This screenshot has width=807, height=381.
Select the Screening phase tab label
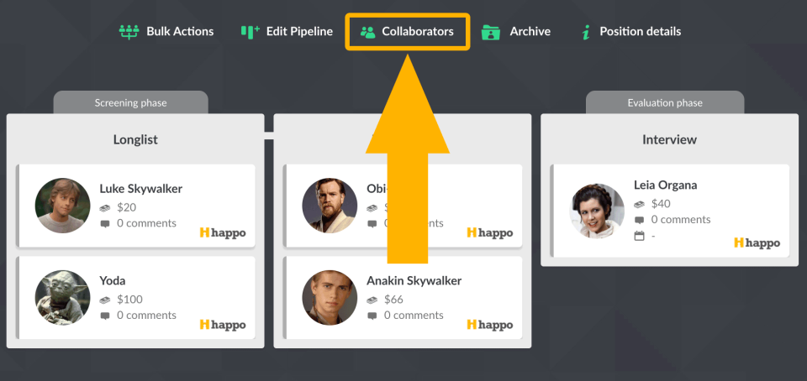130,103
